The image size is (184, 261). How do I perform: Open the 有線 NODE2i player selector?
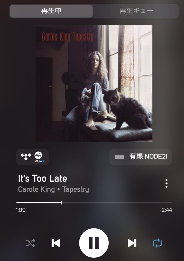click(x=141, y=157)
